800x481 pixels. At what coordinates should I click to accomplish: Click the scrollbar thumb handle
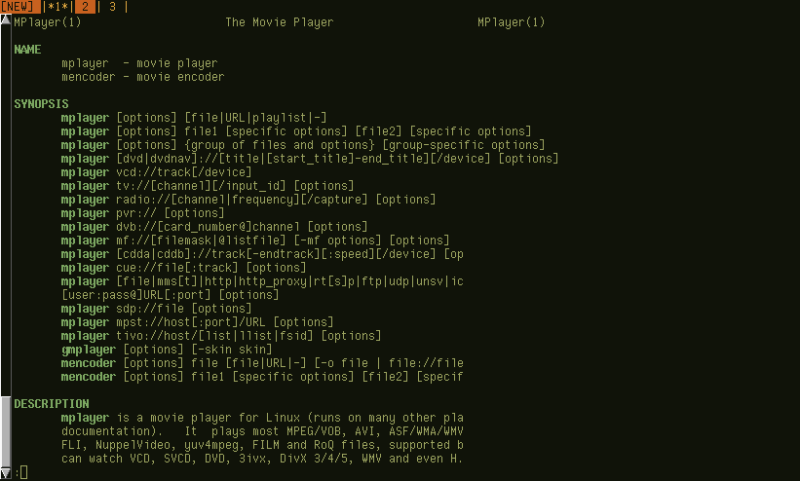tap(6, 431)
